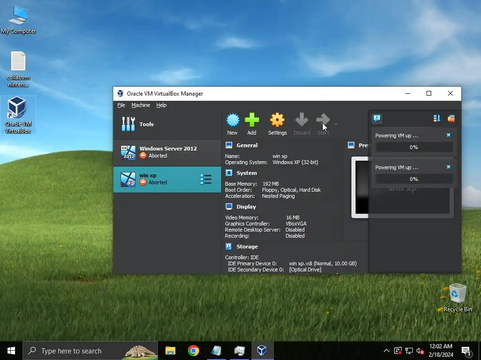Click Windows XP (32-bit) operating system value
Viewport: 481px width, 360px height.
295,162
